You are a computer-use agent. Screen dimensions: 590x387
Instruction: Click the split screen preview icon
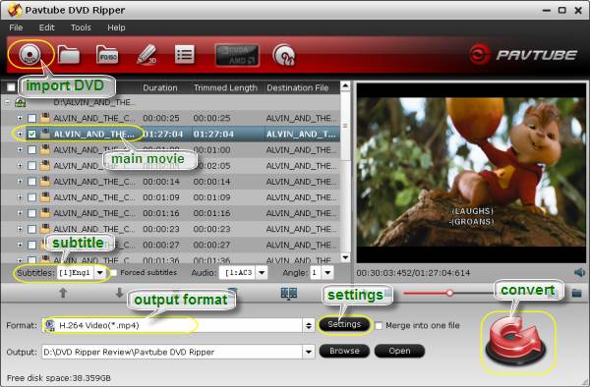pos(289,294)
